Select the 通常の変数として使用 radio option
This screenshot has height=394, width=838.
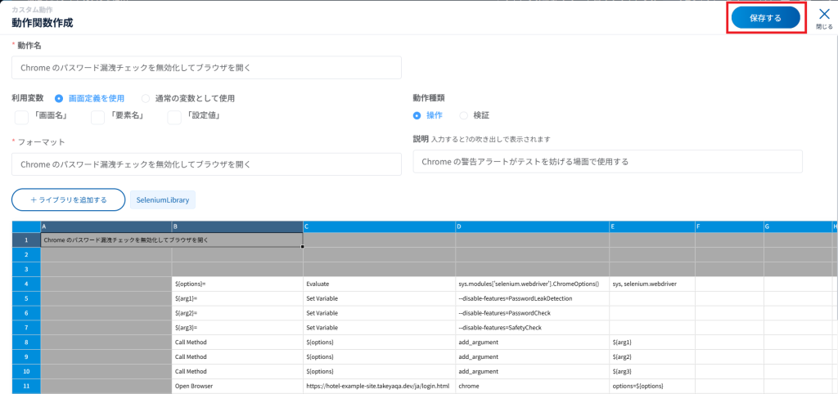[x=146, y=98]
